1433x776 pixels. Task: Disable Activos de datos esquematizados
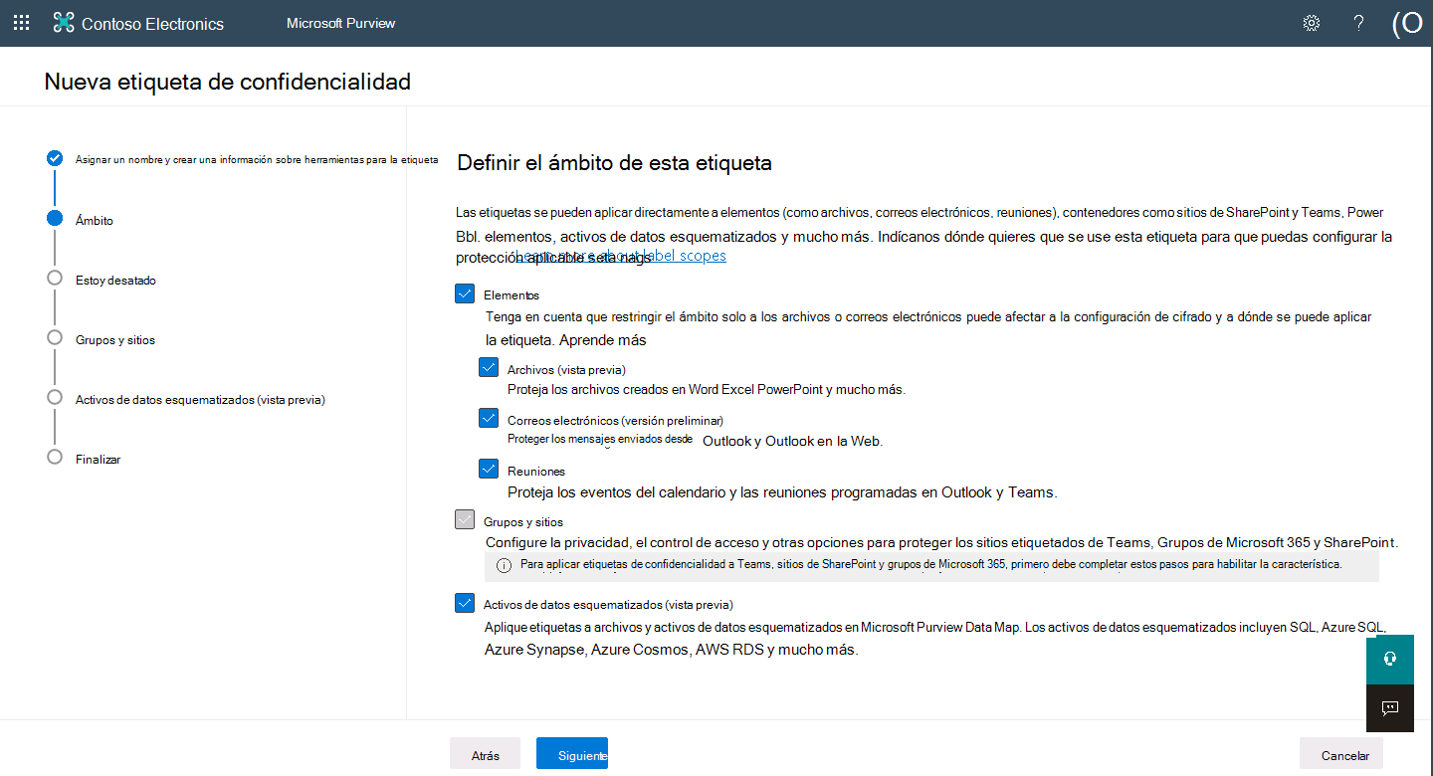465,602
